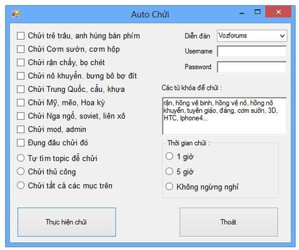Click the keywords text area
Screen dimensions: 299x250
[224, 116]
